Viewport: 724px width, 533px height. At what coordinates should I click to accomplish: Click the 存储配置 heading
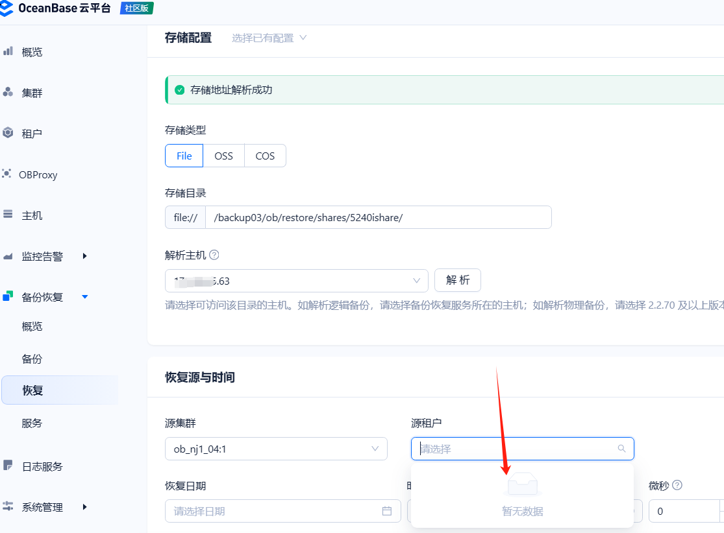(x=188, y=38)
